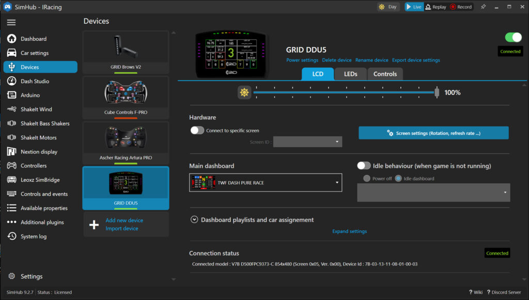Image resolution: width=529 pixels, height=300 pixels.
Task: Select the Power off radio option
Action: (x=367, y=178)
